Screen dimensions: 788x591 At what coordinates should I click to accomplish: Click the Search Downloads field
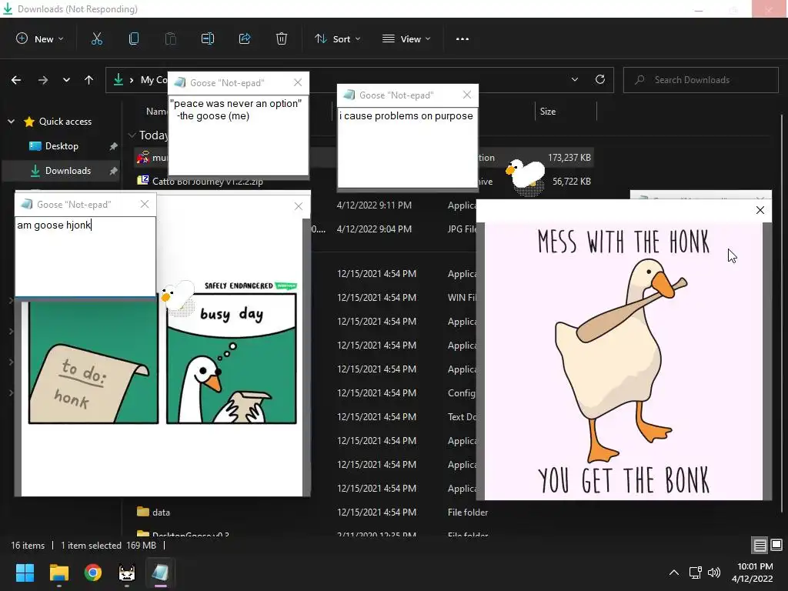(700, 80)
